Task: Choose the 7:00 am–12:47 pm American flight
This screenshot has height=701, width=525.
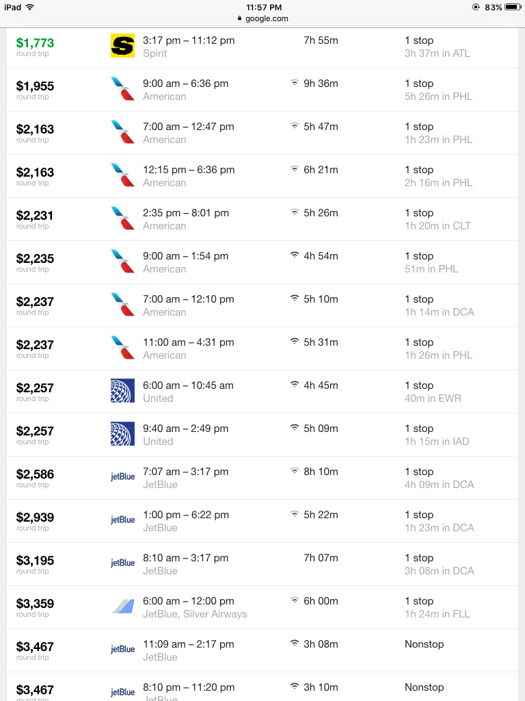Action: (x=262, y=133)
